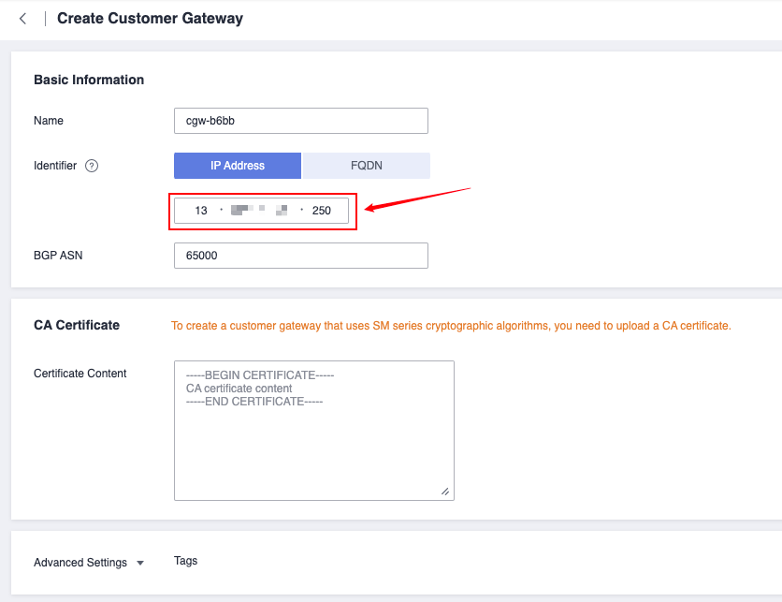Image resolution: width=782 pixels, height=602 pixels.
Task: Click the last IP octet showing 250
Action: pyautogui.click(x=321, y=211)
